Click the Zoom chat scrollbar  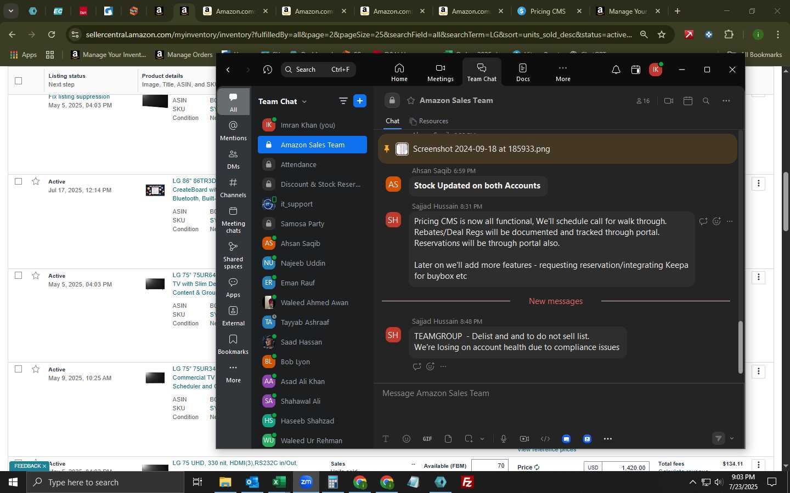pyautogui.click(x=740, y=347)
